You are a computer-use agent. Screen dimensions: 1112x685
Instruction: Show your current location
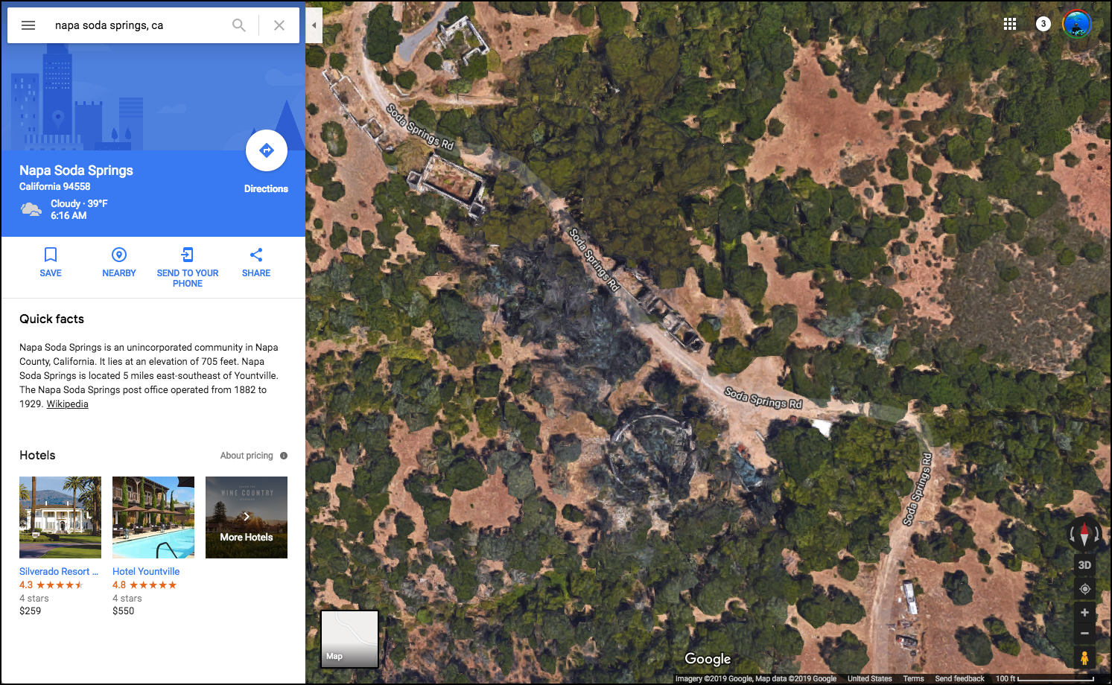(1084, 589)
